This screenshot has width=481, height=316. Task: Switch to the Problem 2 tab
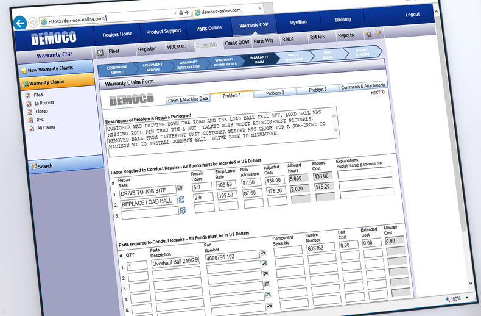[x=275, y=93]
